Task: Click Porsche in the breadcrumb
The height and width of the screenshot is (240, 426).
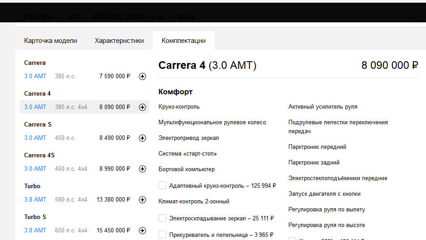Action: (x=39, y=17)
